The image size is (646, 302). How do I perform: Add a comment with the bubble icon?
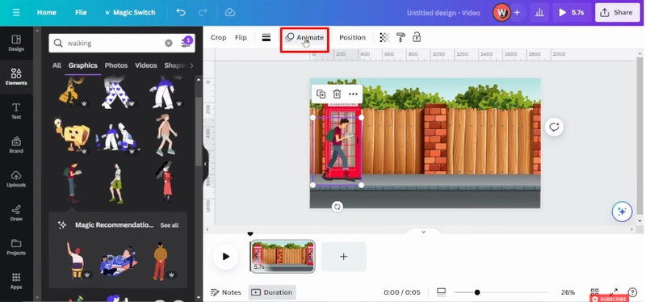tap(554, 127)
